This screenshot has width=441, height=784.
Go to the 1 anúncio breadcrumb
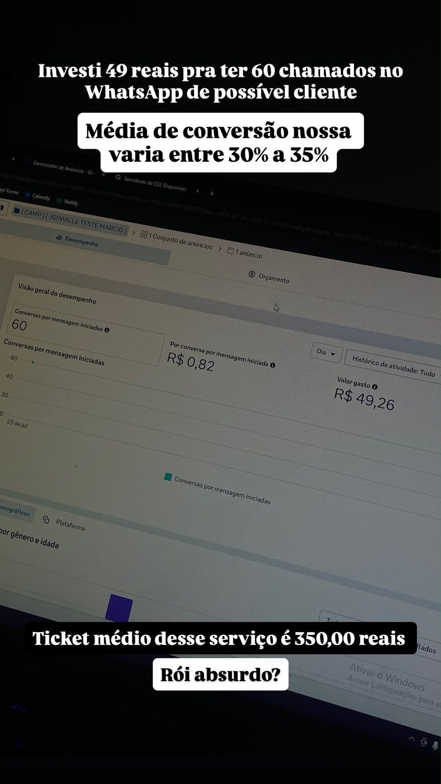(x=245, y=253)
